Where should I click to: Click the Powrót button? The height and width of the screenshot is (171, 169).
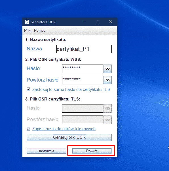pyautogui.click(x=92, y=151)
